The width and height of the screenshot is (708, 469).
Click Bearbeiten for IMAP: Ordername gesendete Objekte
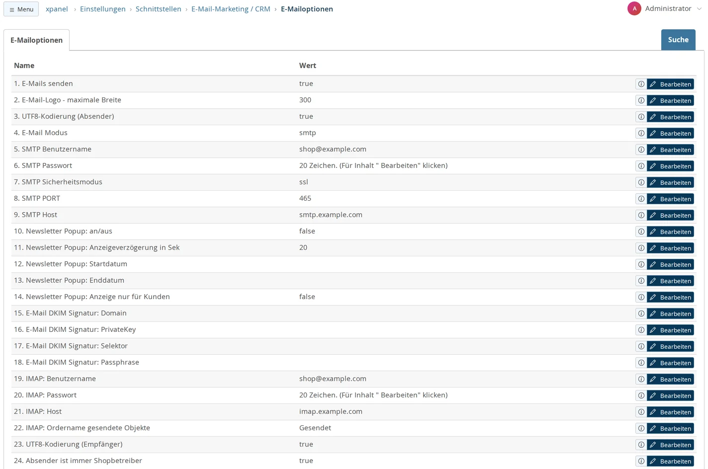pos(670,428)
